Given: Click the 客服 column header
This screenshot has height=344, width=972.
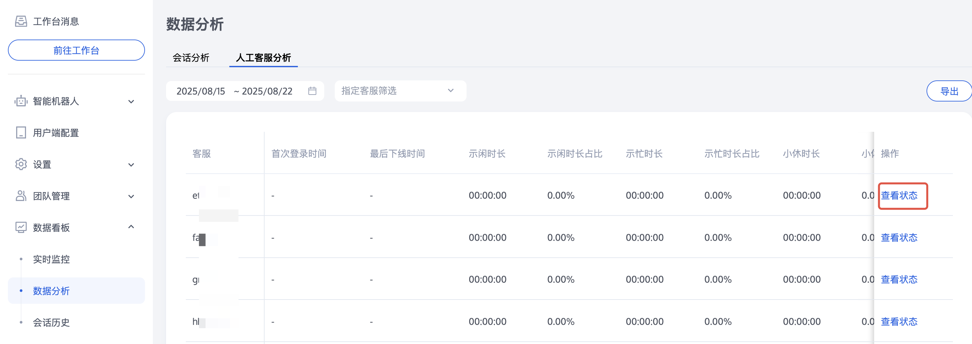Looking at the screenshot, I should 202,154.
